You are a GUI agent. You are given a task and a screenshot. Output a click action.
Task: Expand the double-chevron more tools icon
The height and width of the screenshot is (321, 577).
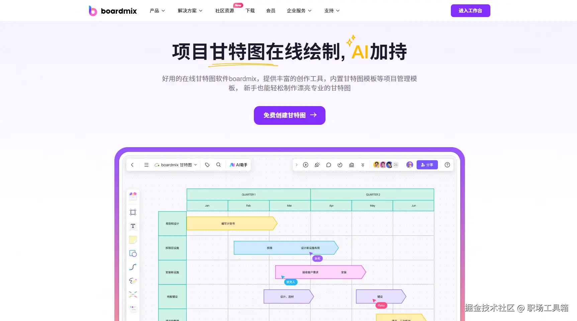363,165
